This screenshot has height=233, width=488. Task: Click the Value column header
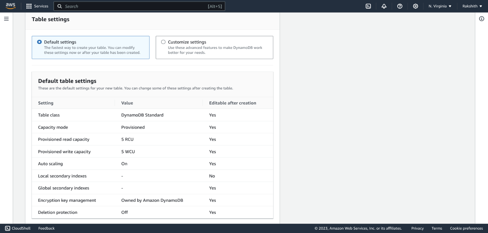click(x=127, y=103)
